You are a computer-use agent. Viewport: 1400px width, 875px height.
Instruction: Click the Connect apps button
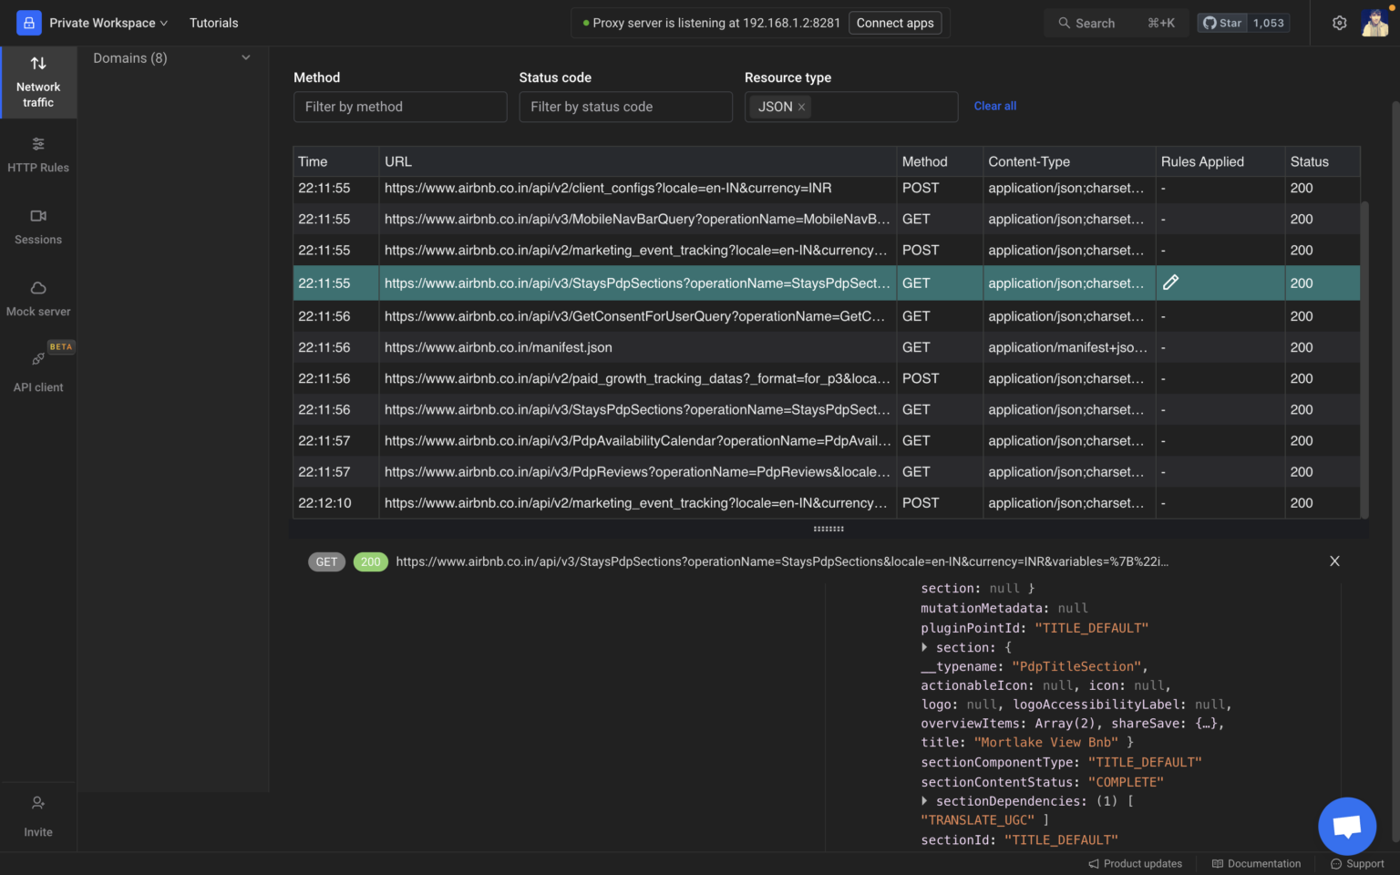click(x=895, y=23)
